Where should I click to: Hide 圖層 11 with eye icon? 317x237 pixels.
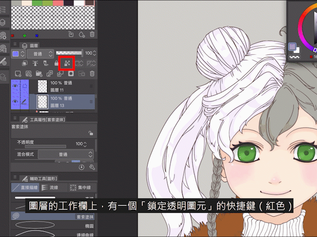(x=15, y=86)
